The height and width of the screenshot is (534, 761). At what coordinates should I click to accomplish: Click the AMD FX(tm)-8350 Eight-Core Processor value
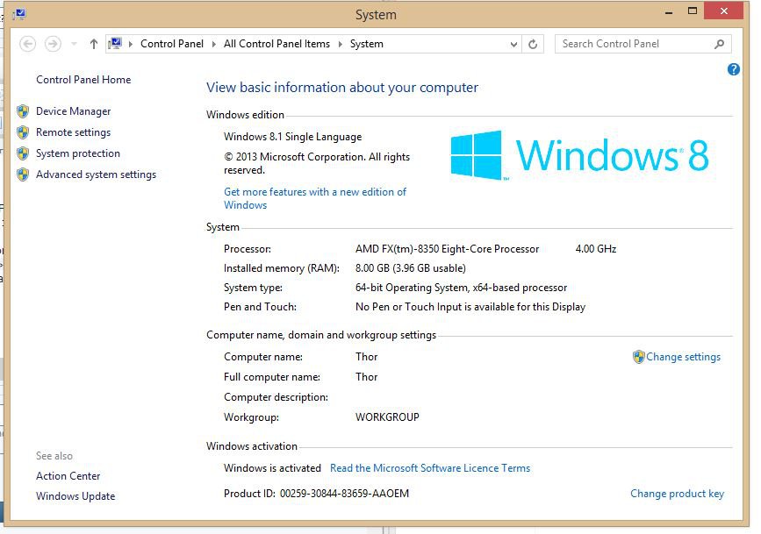point(447,249)
